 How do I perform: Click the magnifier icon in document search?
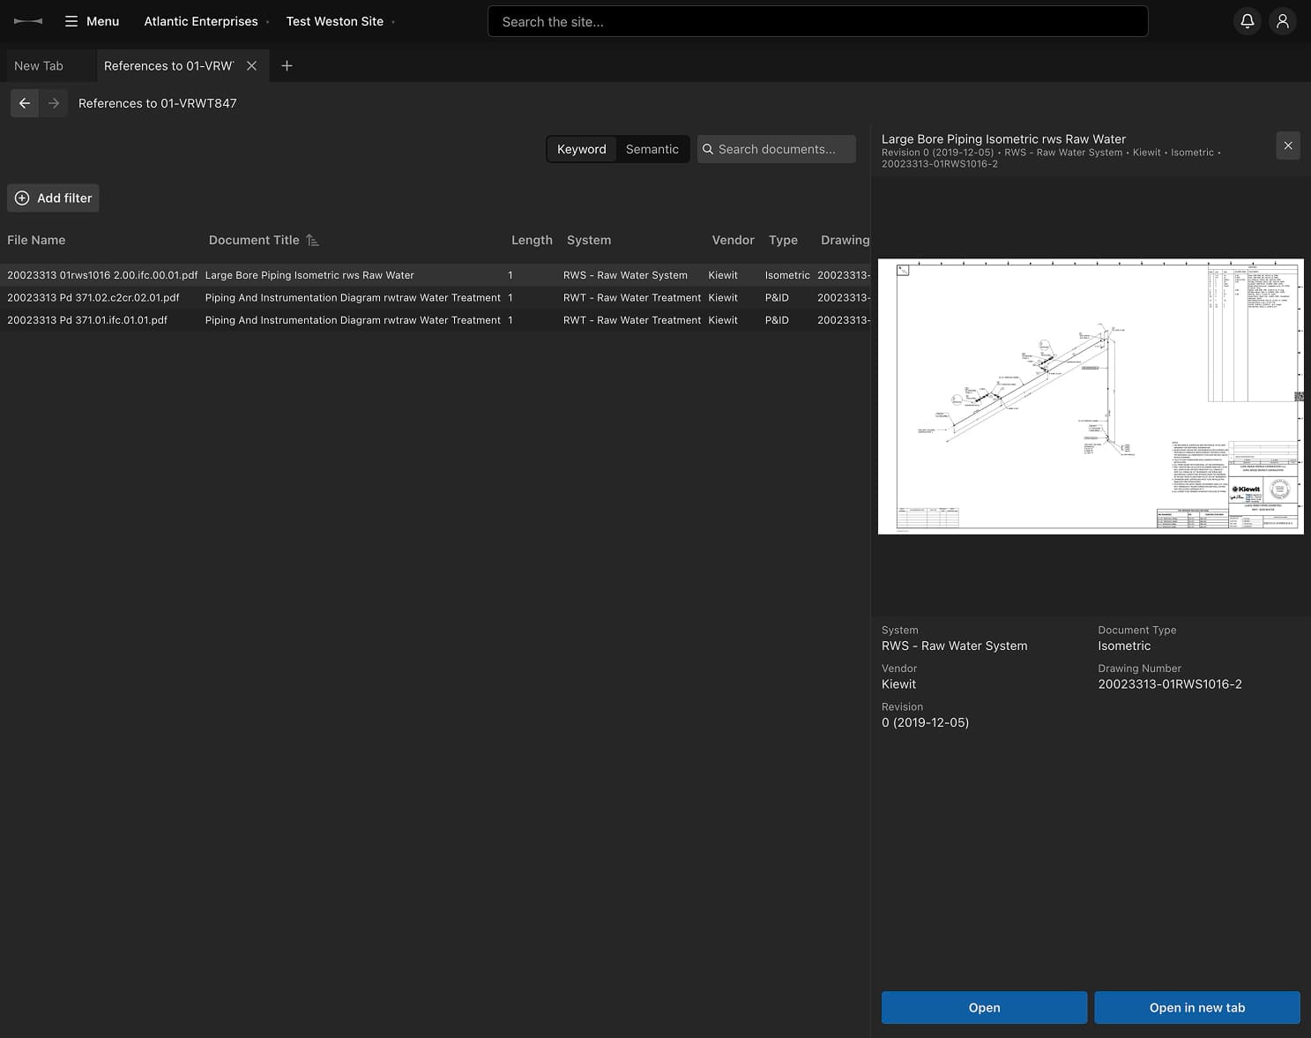click(x=708, y=149)
